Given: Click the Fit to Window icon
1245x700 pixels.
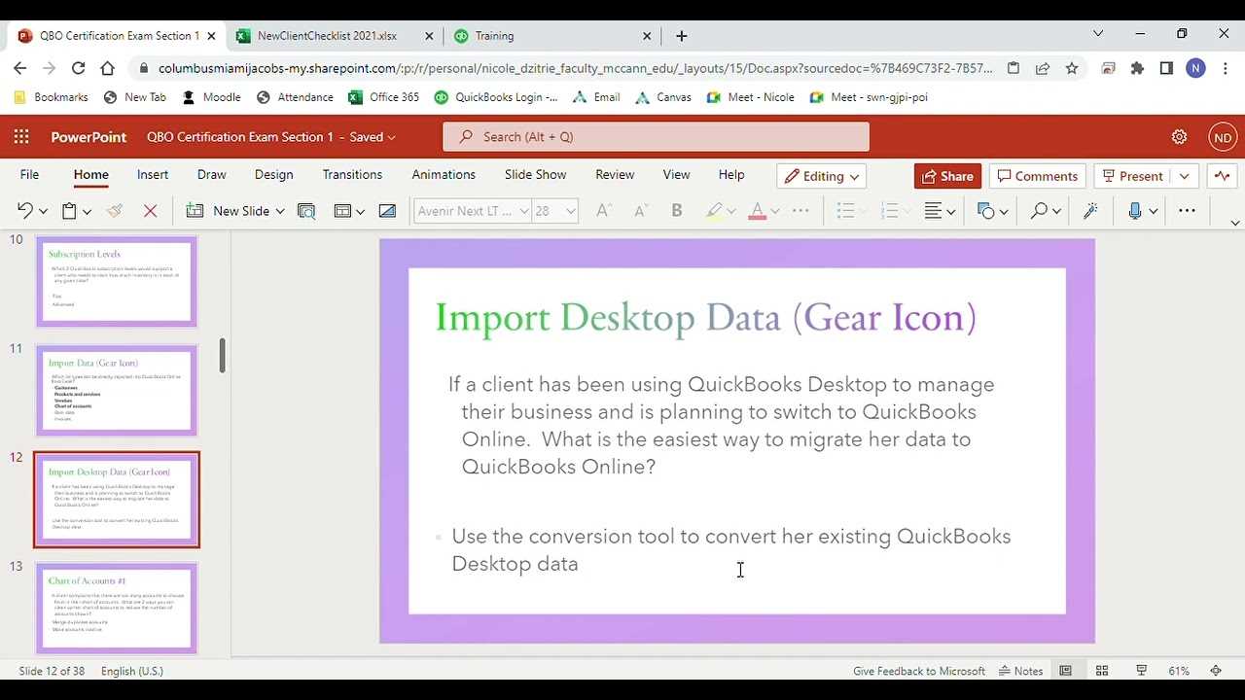Looking at the screenshot, I should [x=1216, y=671].
